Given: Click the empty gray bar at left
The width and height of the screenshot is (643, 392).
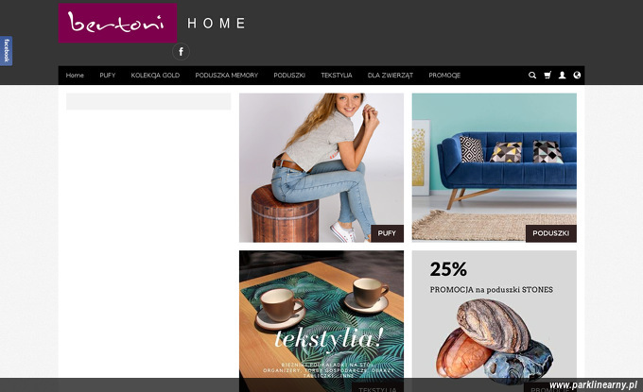Looking at the screenshot, I should (148, 102).
